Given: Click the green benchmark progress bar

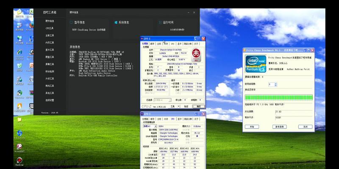Looking at the screenshot, I should click(x=279, y=97).
